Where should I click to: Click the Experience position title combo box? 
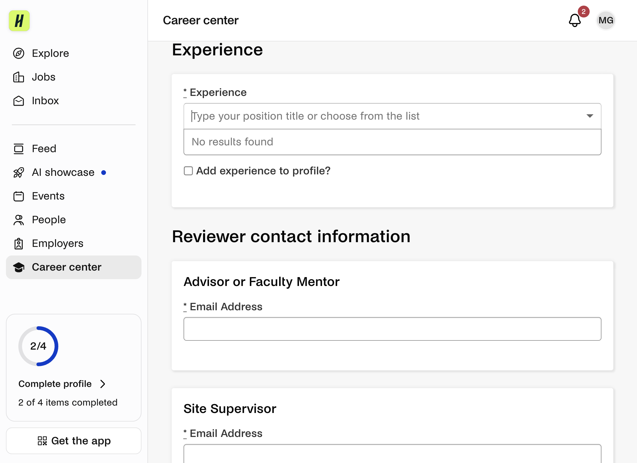click(392, 116)
